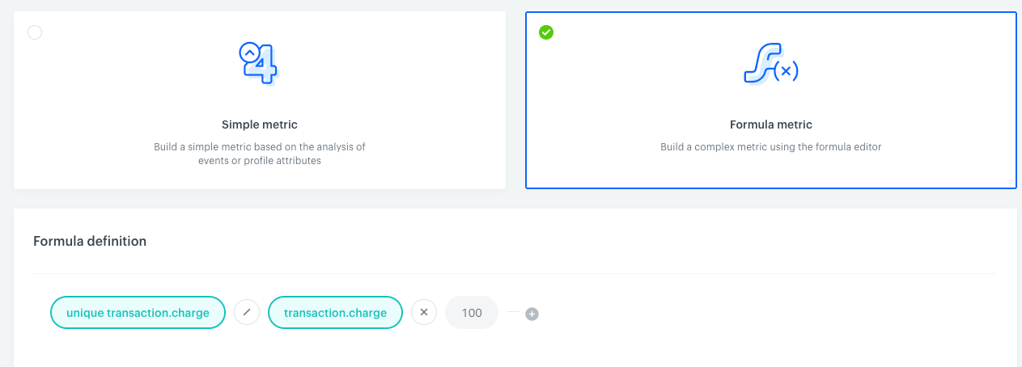The height and width of the screenshot is (367, 1022).
Task: Click the multiplication operator before 100
Action: point(424,313)
